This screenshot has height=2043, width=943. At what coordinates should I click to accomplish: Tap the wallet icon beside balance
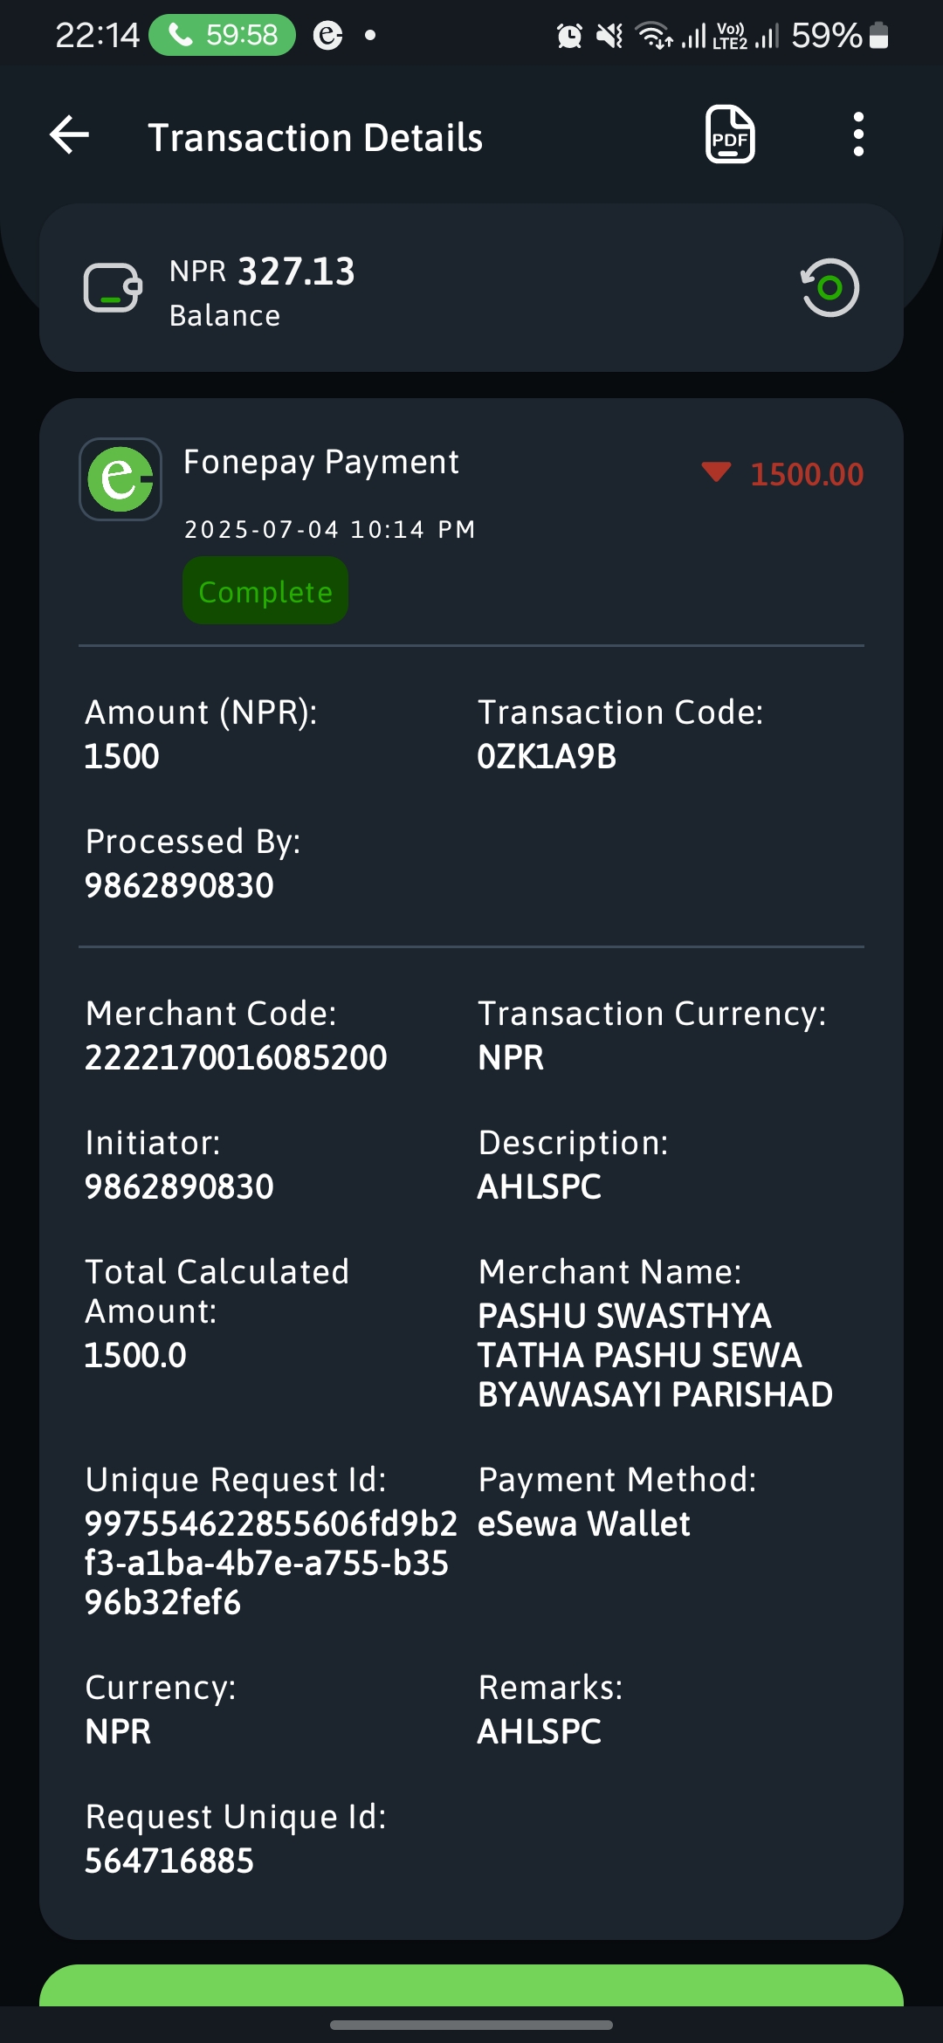click(113, 287)
